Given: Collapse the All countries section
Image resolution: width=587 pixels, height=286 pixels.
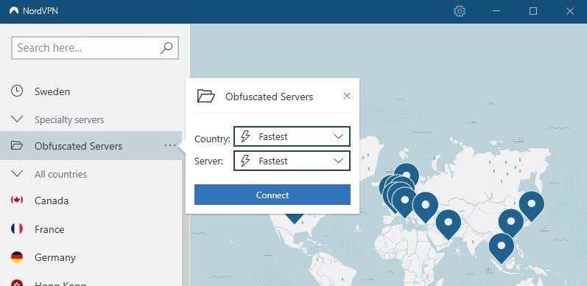Looking at the screenshot, I should (x=17, y=173).
